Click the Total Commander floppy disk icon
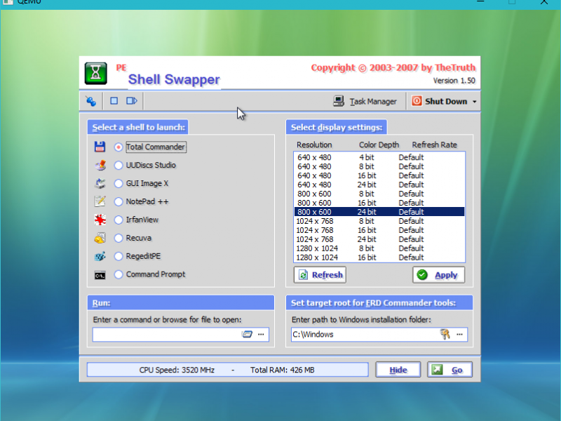The height and width of the screenshot is (421, 561). pos(100,147)
